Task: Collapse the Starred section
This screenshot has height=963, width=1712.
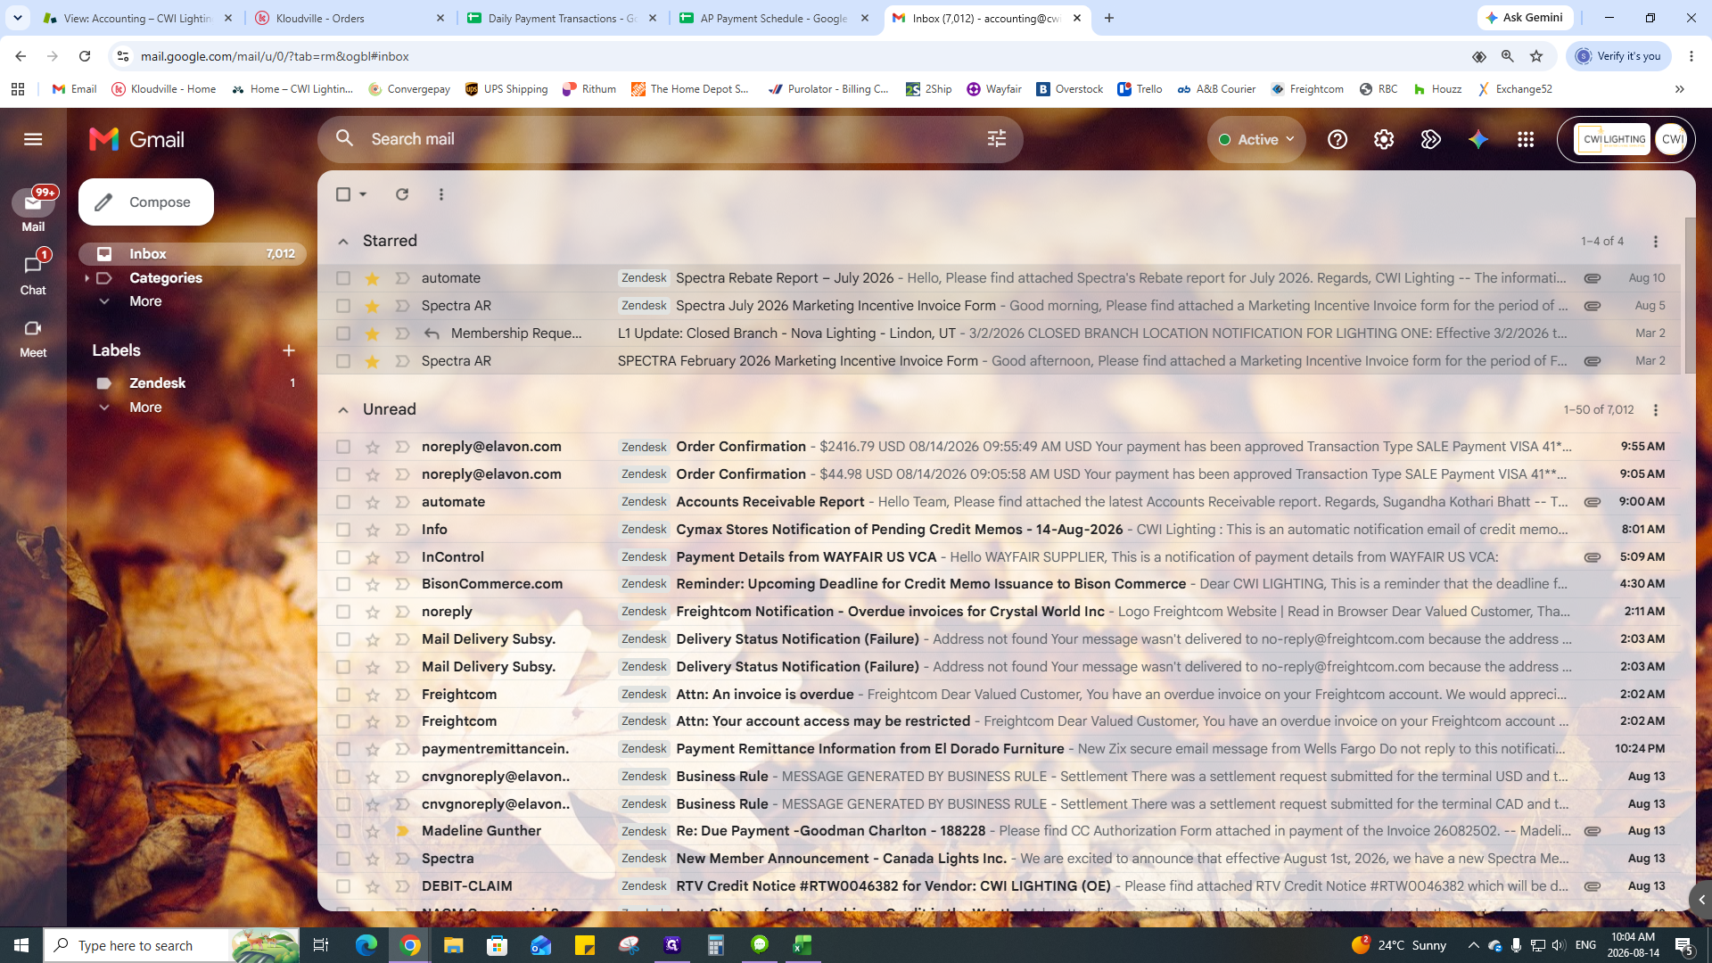Action: pyautogui.click(x=343, y=241)
